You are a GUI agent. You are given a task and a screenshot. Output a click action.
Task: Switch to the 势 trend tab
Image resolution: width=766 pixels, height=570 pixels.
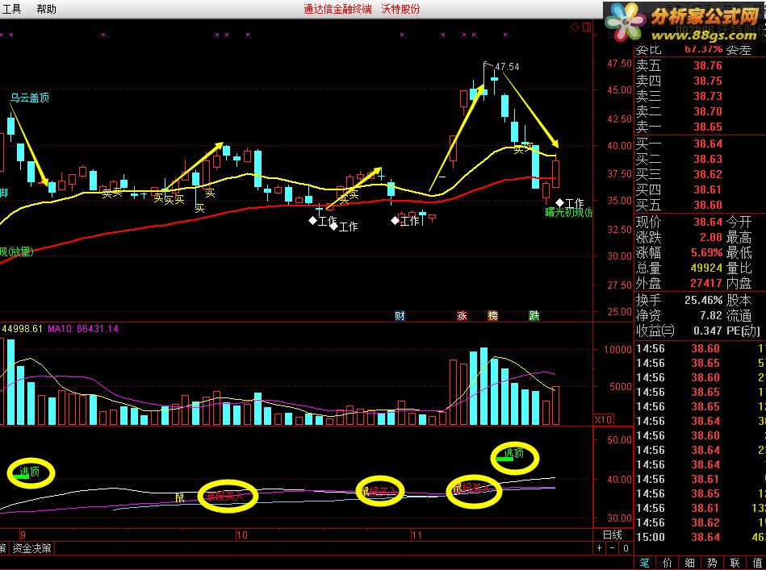coord(712,562)
